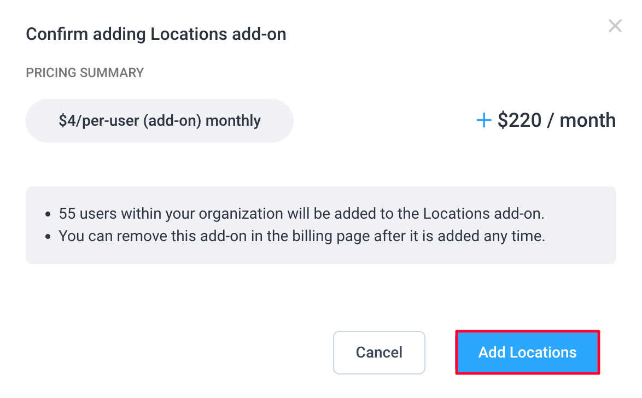The width and height of the screenshot is (642, 398).
Task: Click the Add Locations button
Action: [528, 353]
